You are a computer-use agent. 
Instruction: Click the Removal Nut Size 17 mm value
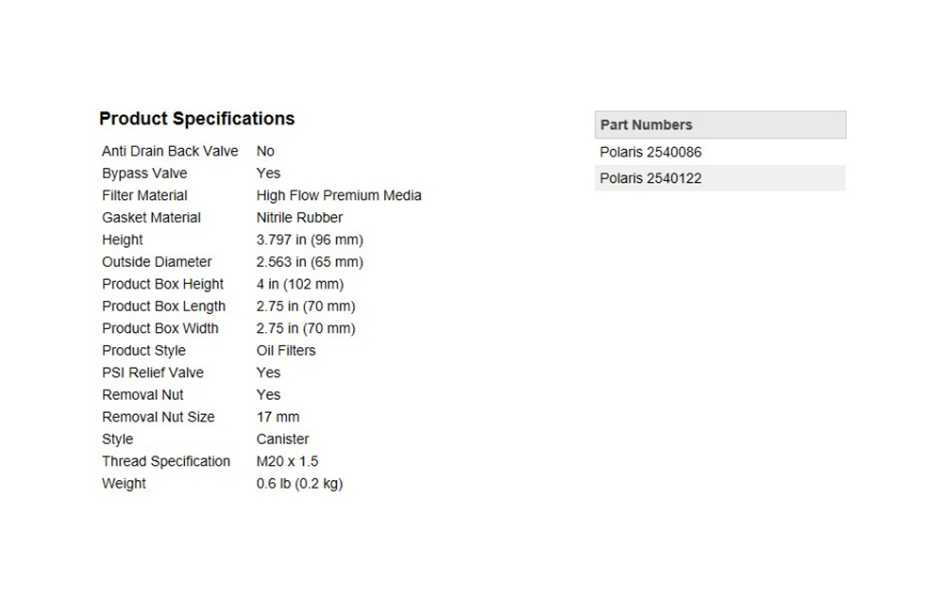pyautogui.click(x=278, y=417)
